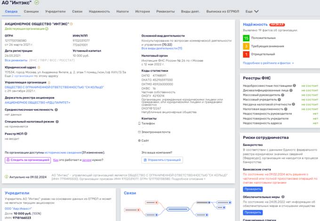
Task: Click info icon next to Управляющая организация
Action: [x=49, y=83]
